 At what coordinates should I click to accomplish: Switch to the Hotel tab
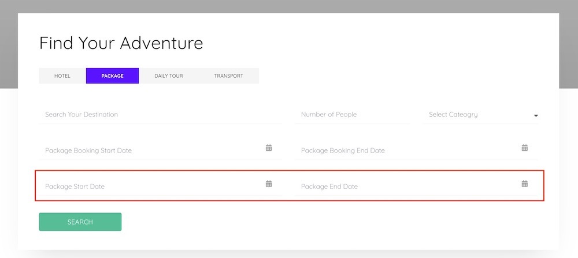click(62, 76)
